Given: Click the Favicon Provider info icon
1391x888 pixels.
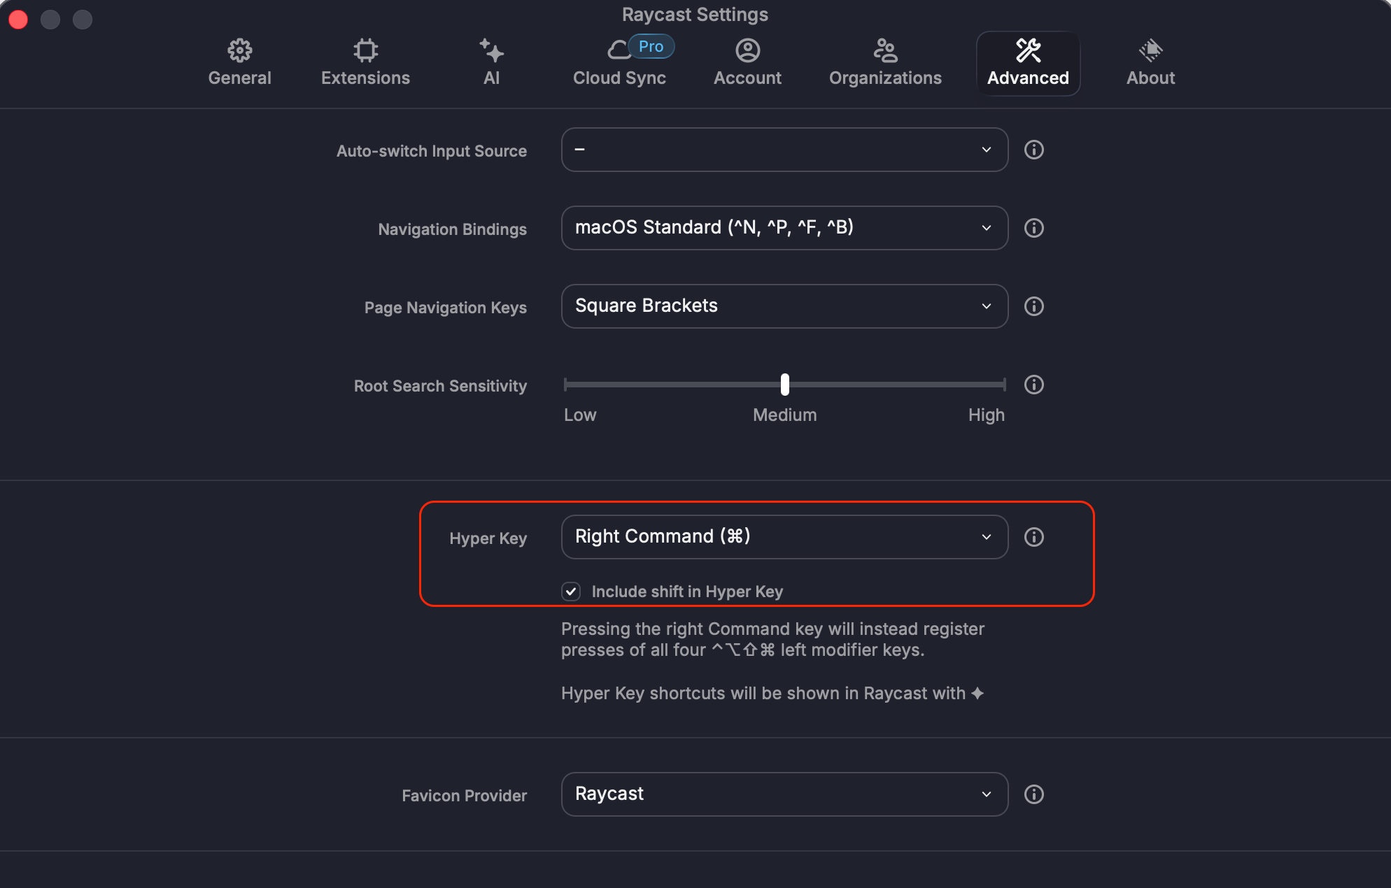Looking at the screenshot, I should (1033, 794).
